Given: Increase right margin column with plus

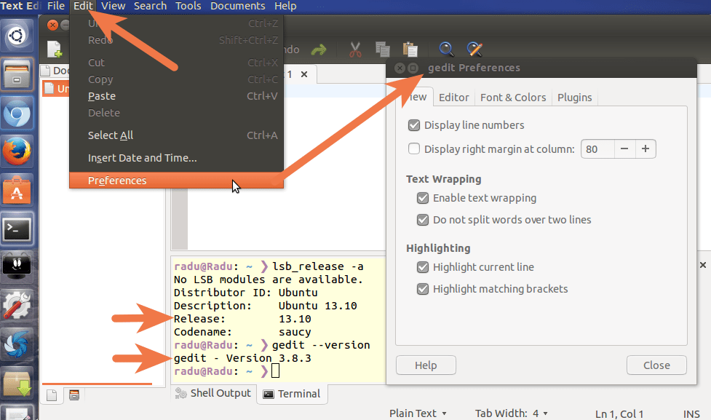Looking at the screenshot, I should 646,148.
